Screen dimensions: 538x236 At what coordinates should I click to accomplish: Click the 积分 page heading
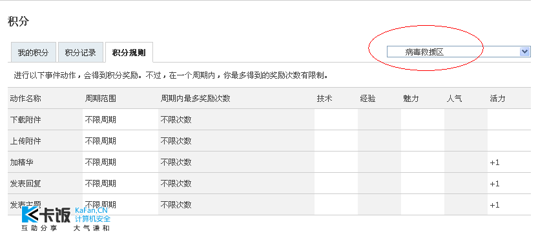click(18, 21)
